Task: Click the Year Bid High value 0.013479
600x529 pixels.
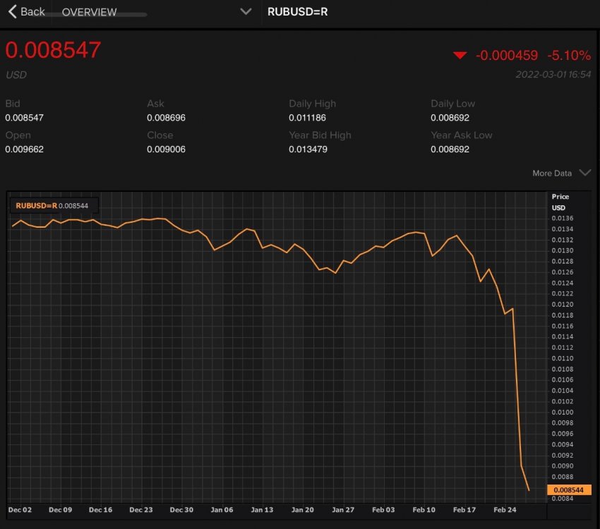Action: coord(307,150)
